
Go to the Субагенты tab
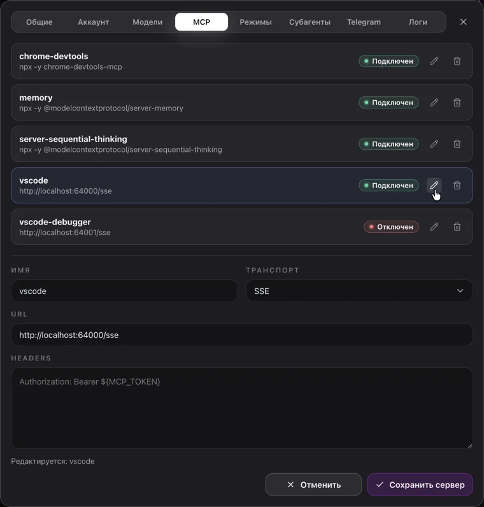(310, 22)
